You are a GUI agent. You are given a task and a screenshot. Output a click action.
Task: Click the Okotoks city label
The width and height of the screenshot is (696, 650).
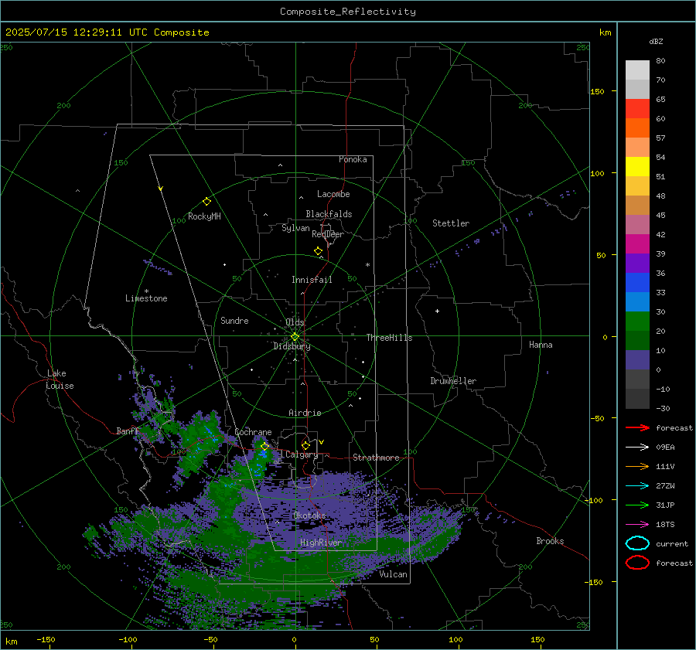[309, 516]
